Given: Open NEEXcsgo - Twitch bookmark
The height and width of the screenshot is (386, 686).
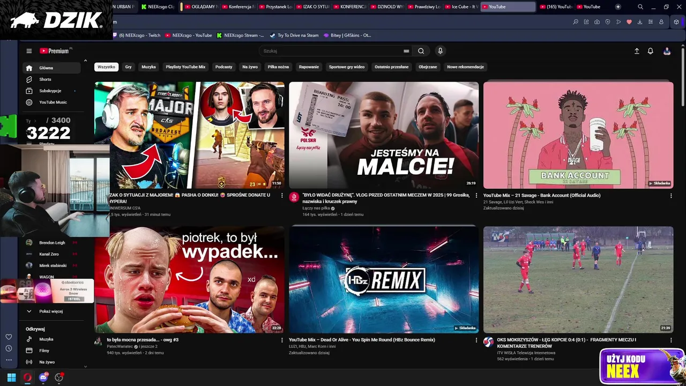Looking at the screenshot, I should (136, 35).
